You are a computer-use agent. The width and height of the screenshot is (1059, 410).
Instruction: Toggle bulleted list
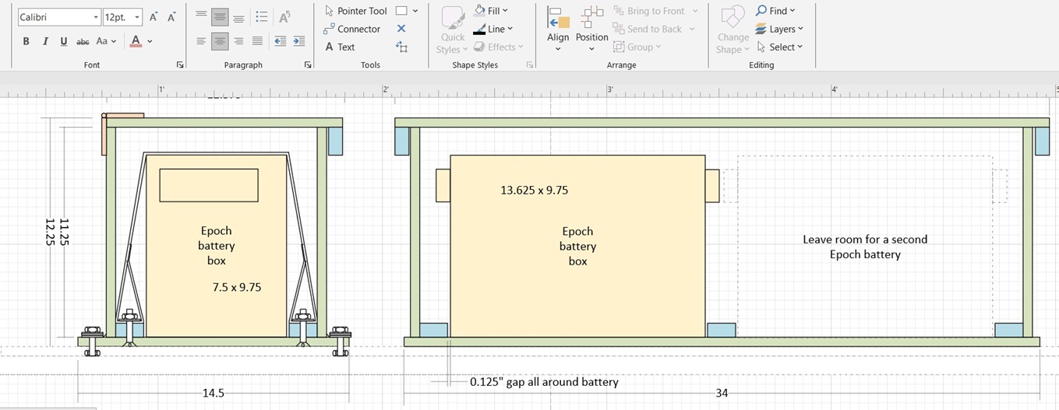click(261, 16)
